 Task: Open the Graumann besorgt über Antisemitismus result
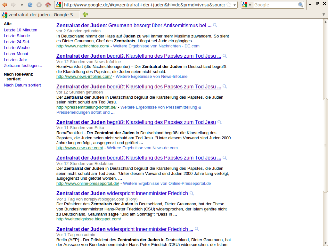[x=134, y=26]
